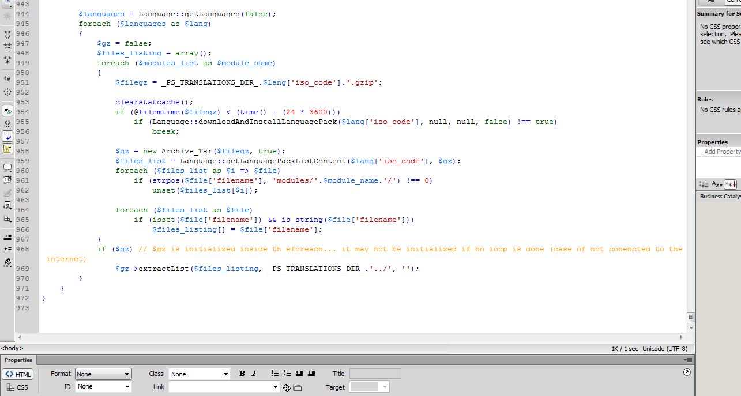Click into the Title input field
Screen dimensions: 741x396
375,374
